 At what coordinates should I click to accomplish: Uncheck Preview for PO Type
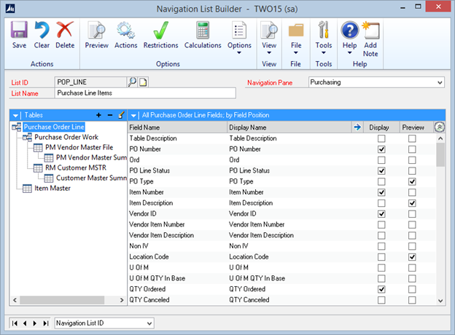coord(412,181)
